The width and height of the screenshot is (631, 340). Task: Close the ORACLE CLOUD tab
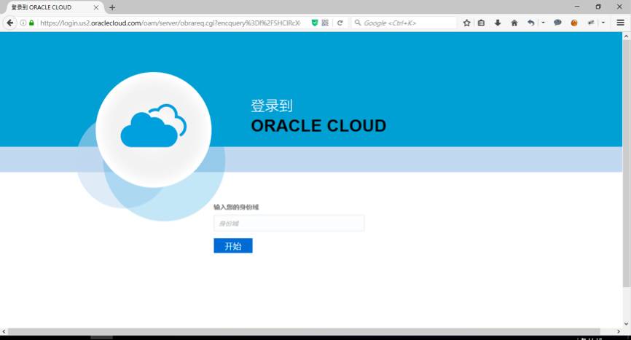95,7
